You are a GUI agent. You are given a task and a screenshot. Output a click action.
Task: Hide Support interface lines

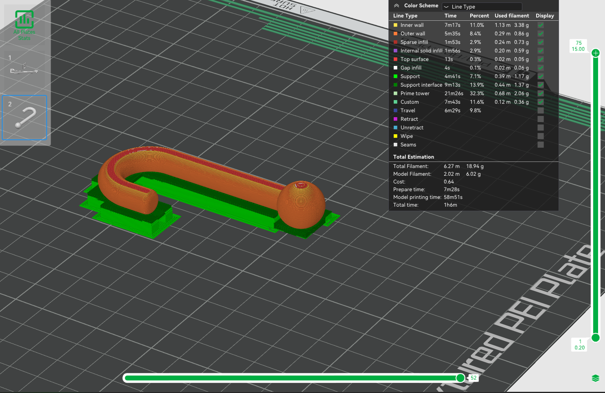pyautogui.click(x=540, y=85)
